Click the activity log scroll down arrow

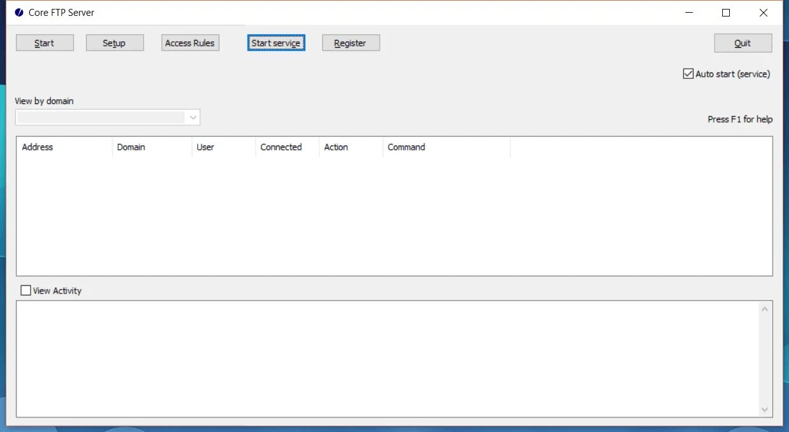click(x=765, y=410)
